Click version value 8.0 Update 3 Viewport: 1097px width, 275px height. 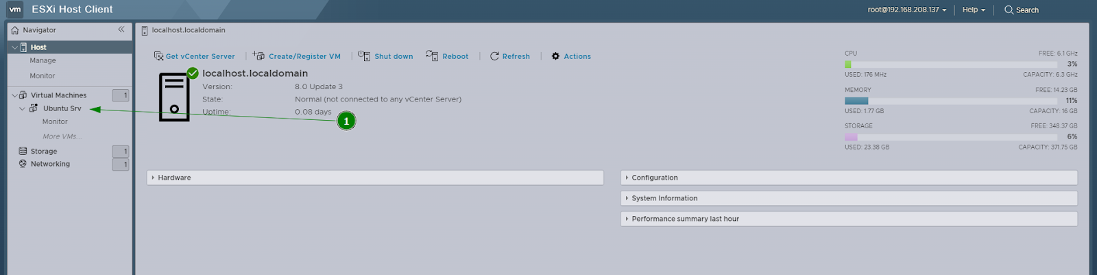[x=319, y=87]
